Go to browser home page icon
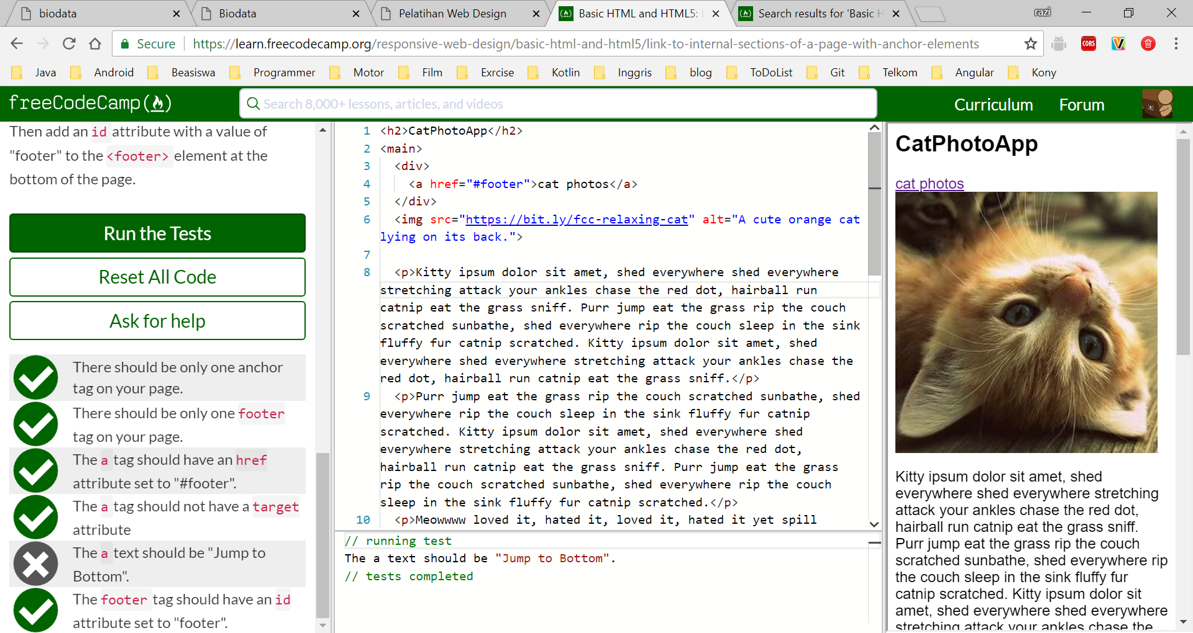The image size is (1193, 633). [95, 43]
